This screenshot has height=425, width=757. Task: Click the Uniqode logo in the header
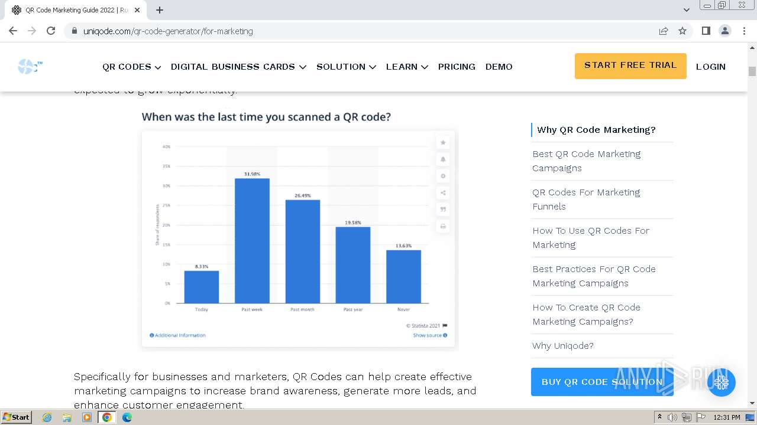[30, 67]
